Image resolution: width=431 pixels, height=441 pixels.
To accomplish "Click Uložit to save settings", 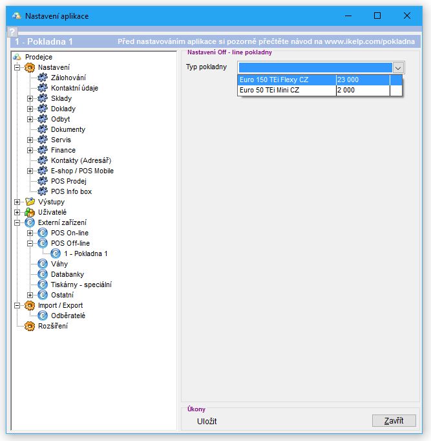I will pos(207,422).
